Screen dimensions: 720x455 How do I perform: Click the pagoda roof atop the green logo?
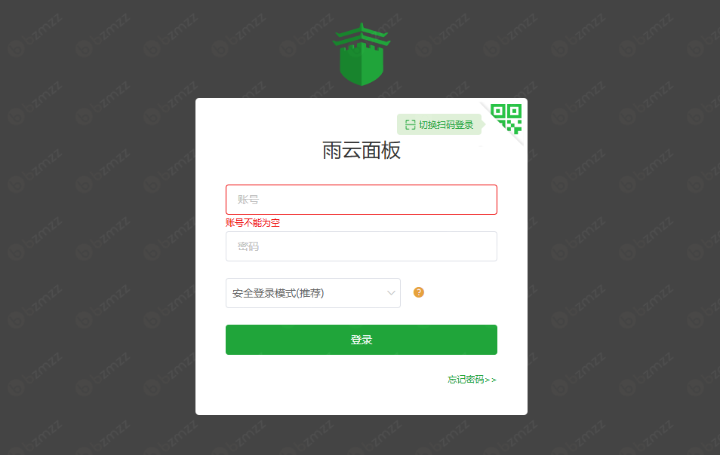tap(362, 35)
